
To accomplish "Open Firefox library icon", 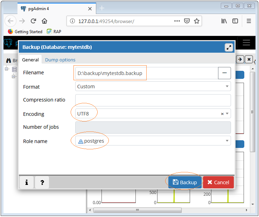I will pyautogui.click(x=224, y=21).
